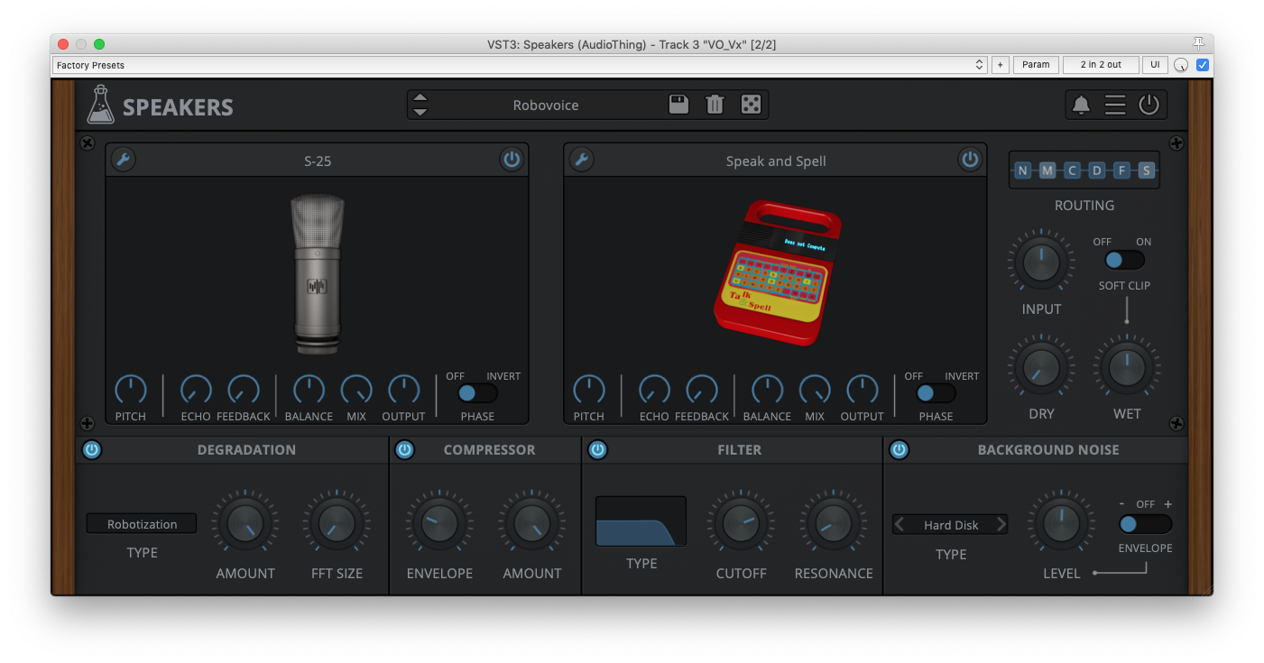This screenshot has height=663, width=1264.
Task: Click the wrench icon on Speak and Spell panel
Action: [581, 160]
